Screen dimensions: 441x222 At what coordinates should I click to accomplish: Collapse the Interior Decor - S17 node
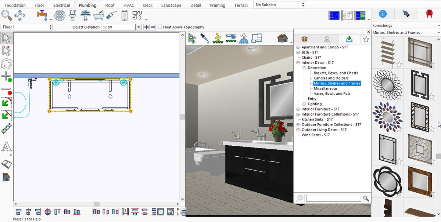point(298,63)
